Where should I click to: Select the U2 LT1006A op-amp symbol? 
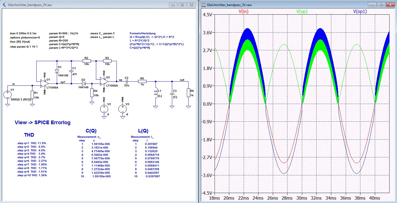(x=104, y=81)
